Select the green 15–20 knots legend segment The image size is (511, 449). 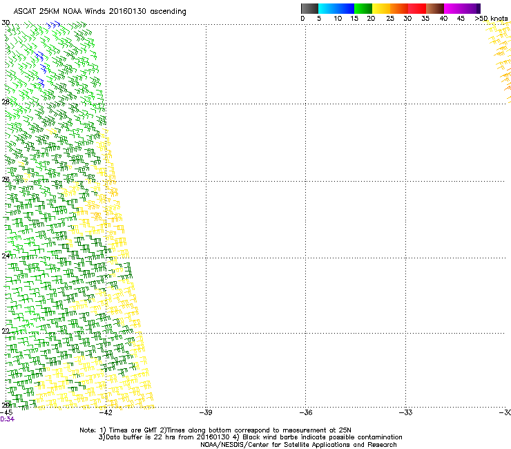click(363, 8)
